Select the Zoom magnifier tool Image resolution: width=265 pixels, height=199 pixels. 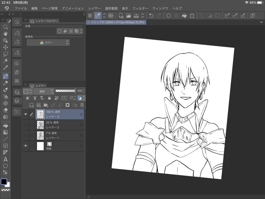click(x=5, y=27)
